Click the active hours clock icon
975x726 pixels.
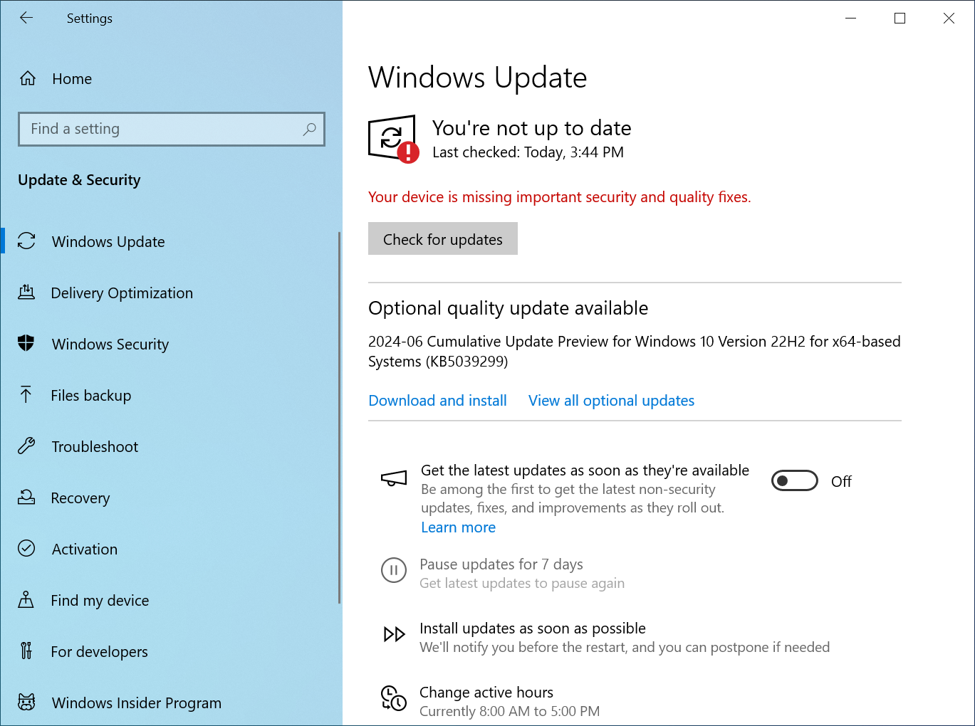tap(394, 698)
